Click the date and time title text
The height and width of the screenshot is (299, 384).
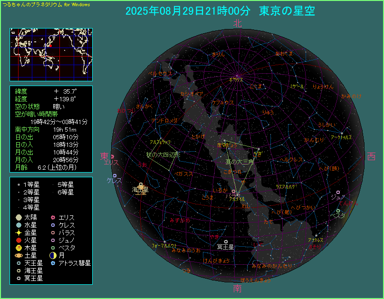220,11
